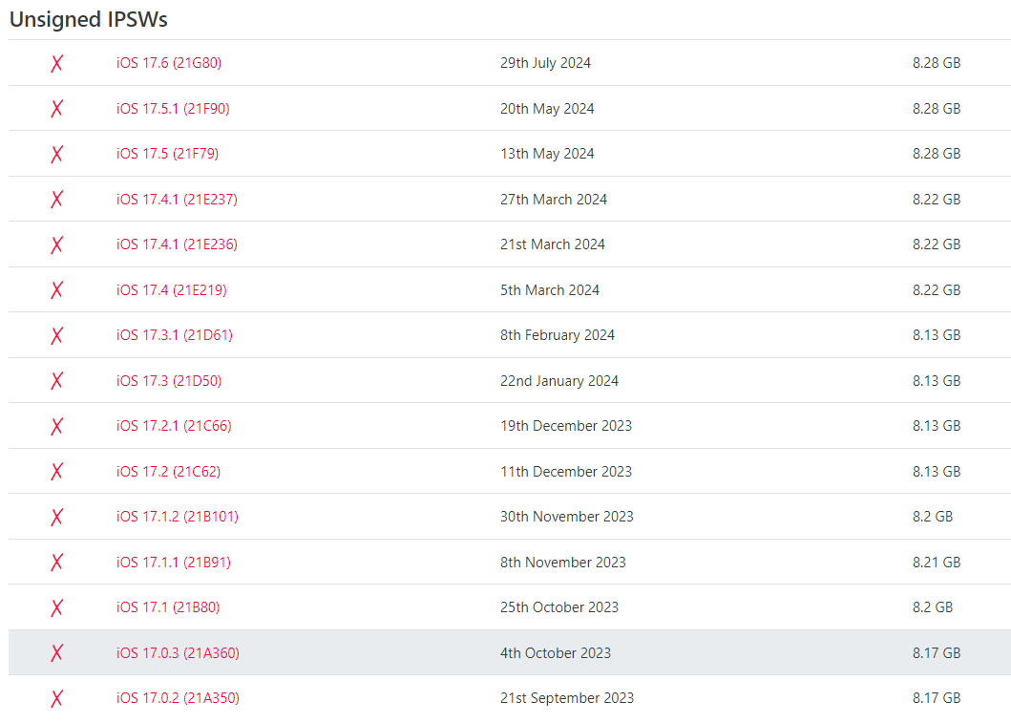
Task: Click the X icon for iOS 17.2 (21C62)
Action: click(x=56, y=472)
